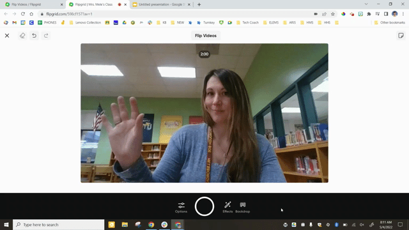Open the Backdrop picker
409x230 pixels.
pos(243,207)
